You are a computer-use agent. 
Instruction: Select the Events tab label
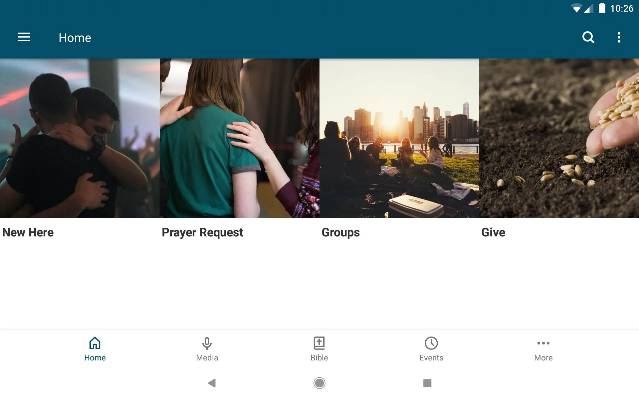431,358
